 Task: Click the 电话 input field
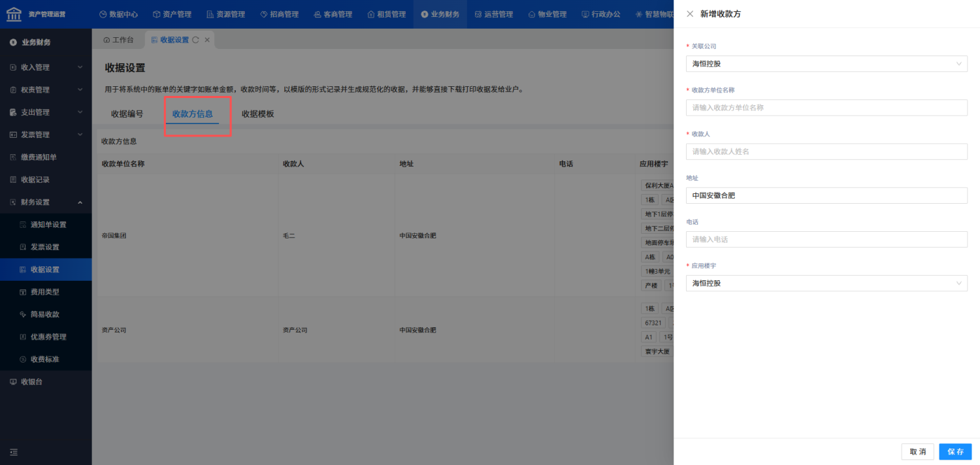[826, 239]
